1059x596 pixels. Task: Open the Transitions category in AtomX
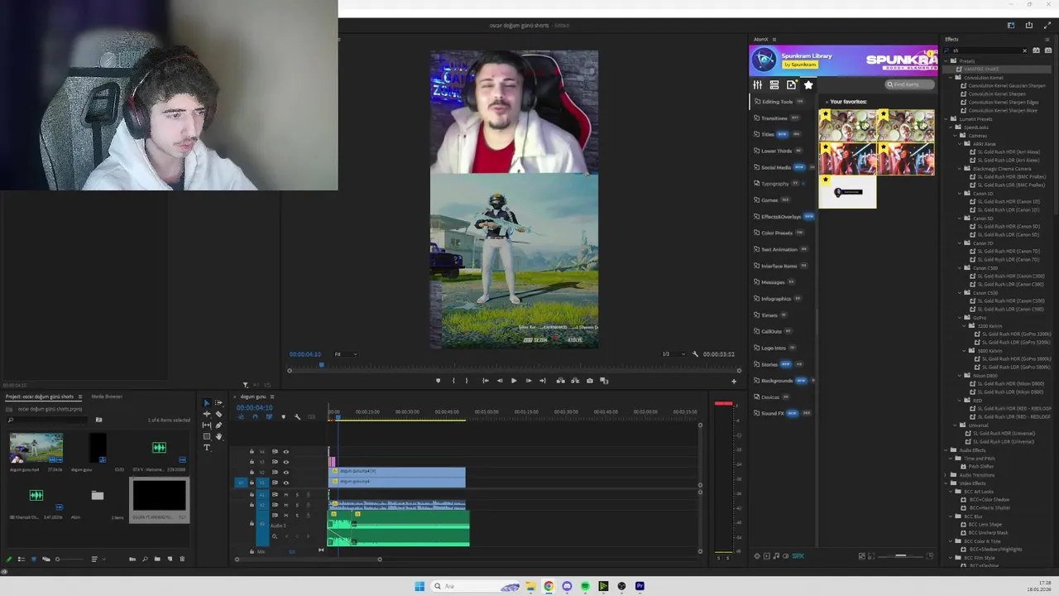(774, 118)
